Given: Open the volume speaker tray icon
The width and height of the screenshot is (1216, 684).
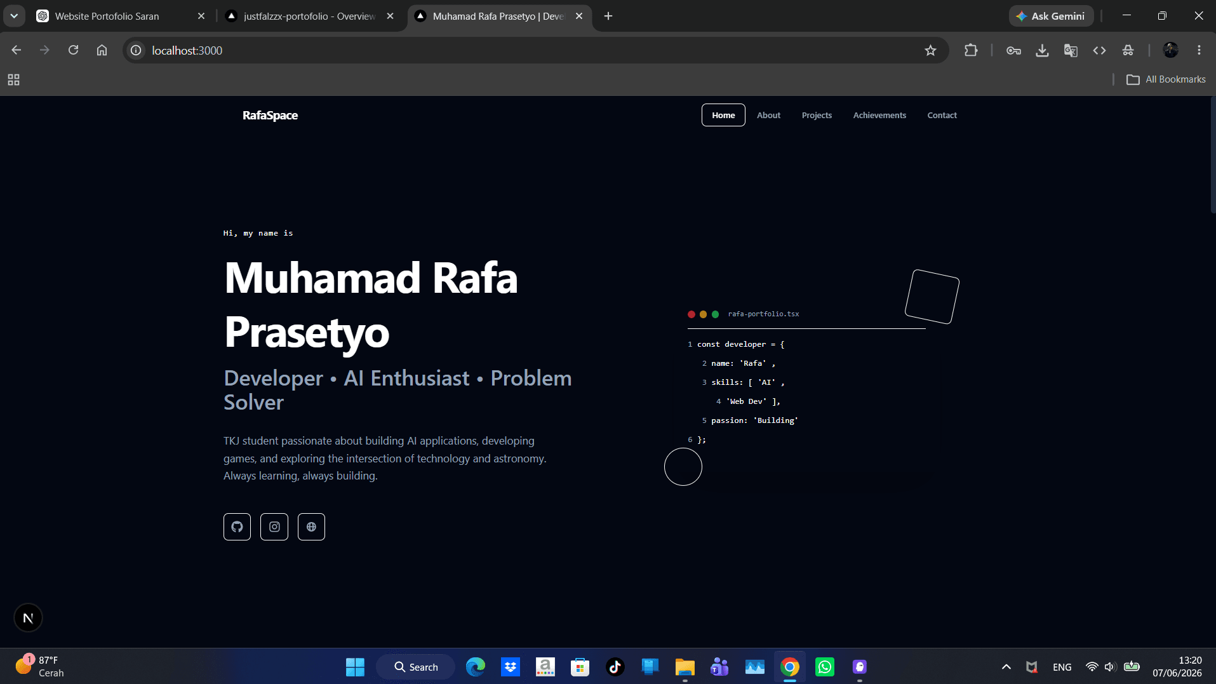Looking at the screenshot, I should pyautogui.click(x=1110, y=667).
